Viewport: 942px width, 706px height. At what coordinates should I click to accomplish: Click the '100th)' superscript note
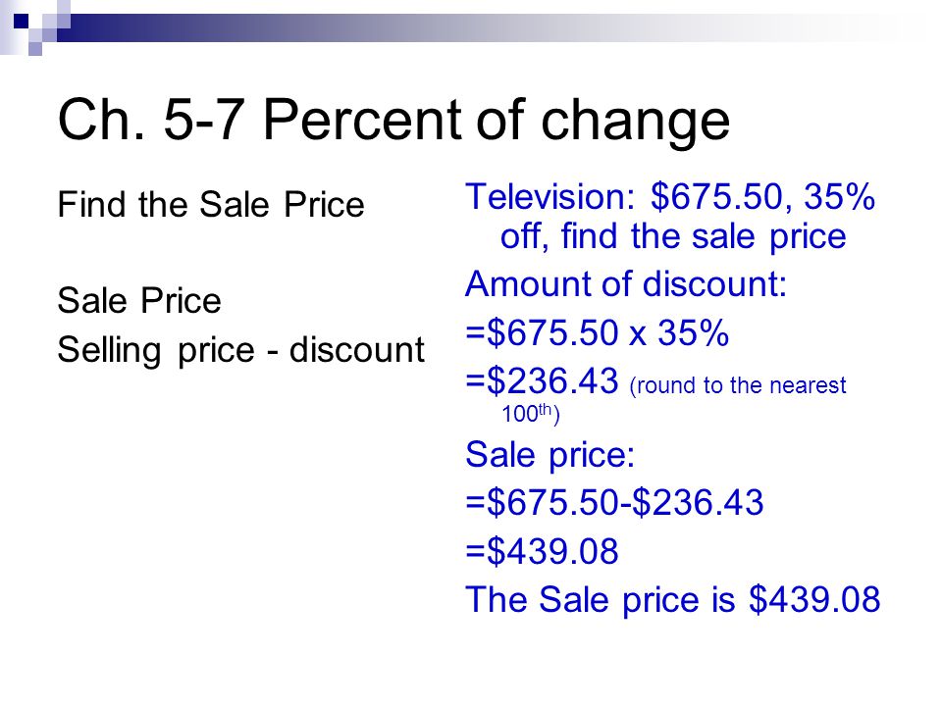[531, 414]
